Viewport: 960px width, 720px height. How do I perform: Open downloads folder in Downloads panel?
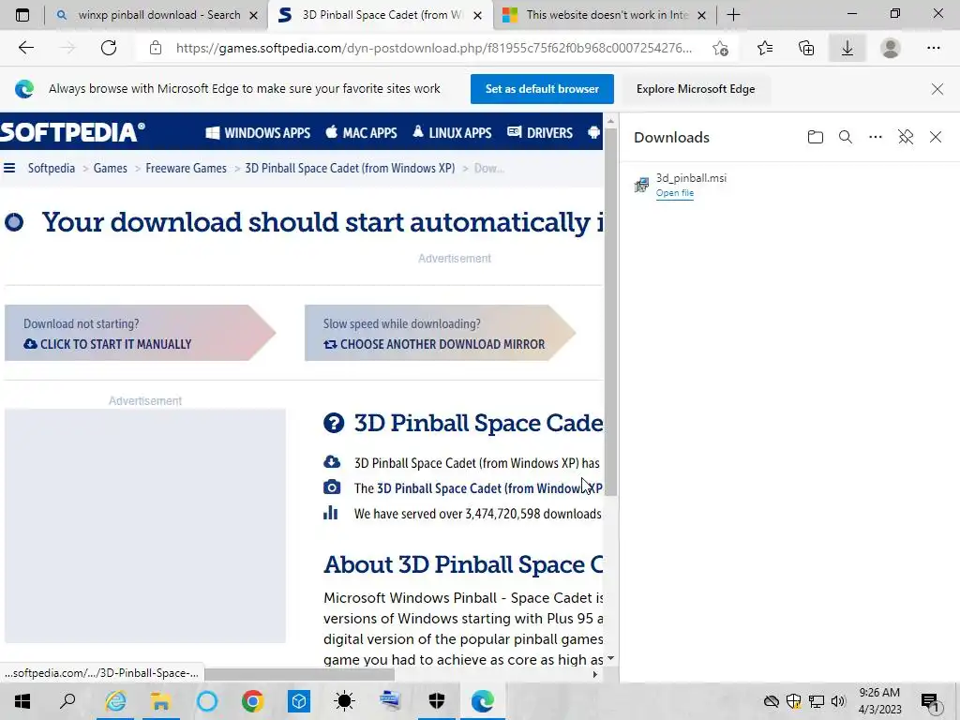815,137
